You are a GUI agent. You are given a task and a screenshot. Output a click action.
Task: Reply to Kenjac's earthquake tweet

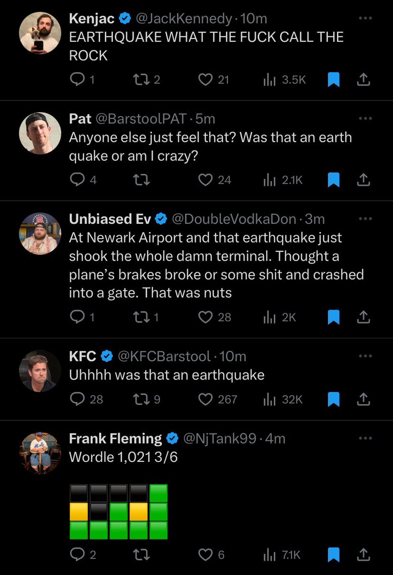pyautogui.click(x=77, y=80)
